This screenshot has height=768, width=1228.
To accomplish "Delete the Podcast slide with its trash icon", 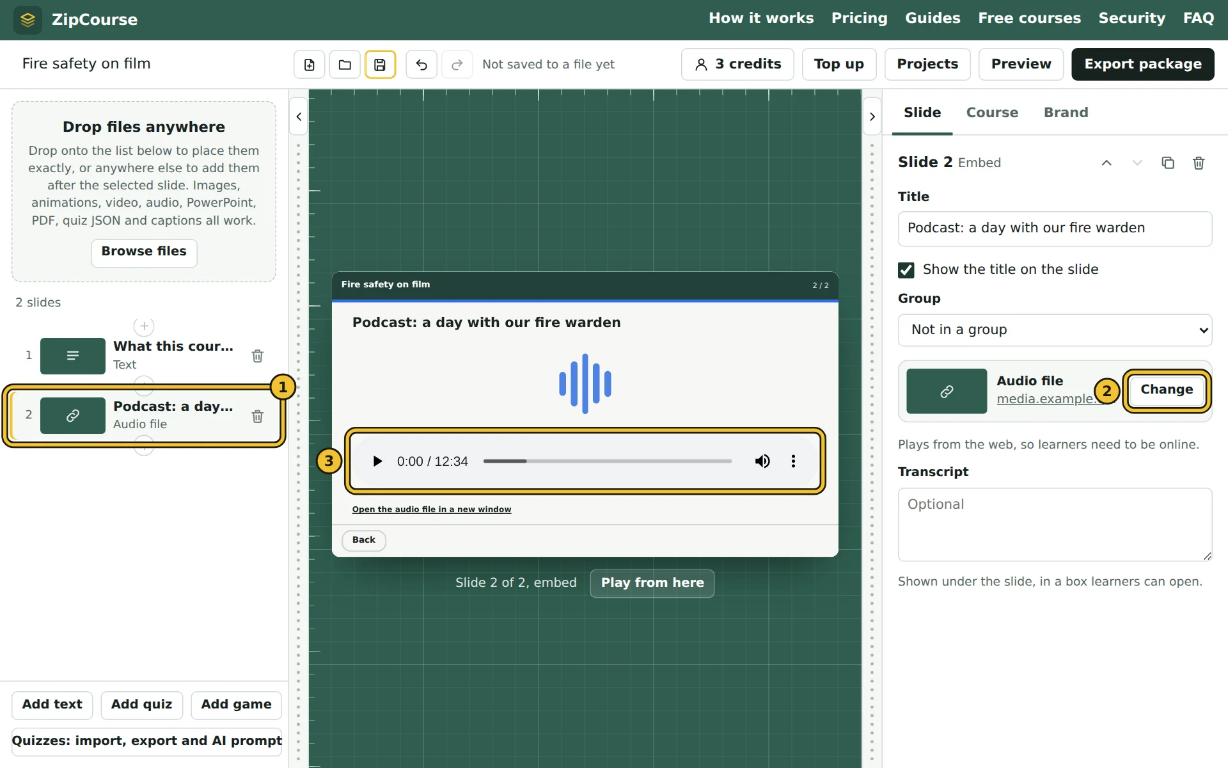I will [x=258, y=417].
